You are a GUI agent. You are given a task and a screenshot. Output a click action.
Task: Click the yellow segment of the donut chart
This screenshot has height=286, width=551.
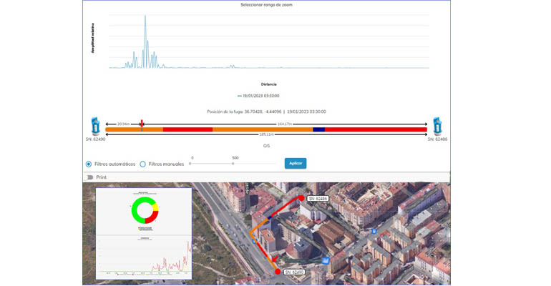[x=155, y=207]
